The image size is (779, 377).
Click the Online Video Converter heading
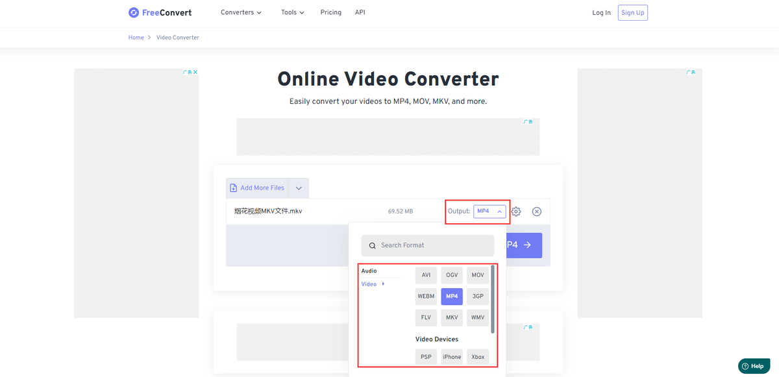388,79
